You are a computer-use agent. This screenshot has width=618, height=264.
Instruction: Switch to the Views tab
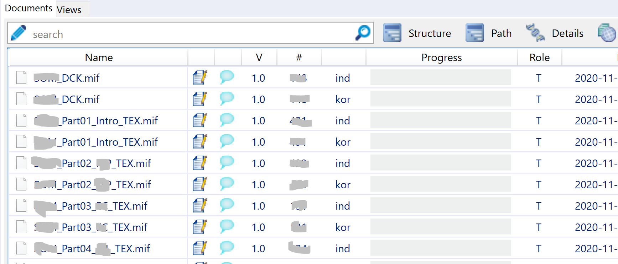pos(69,10)
